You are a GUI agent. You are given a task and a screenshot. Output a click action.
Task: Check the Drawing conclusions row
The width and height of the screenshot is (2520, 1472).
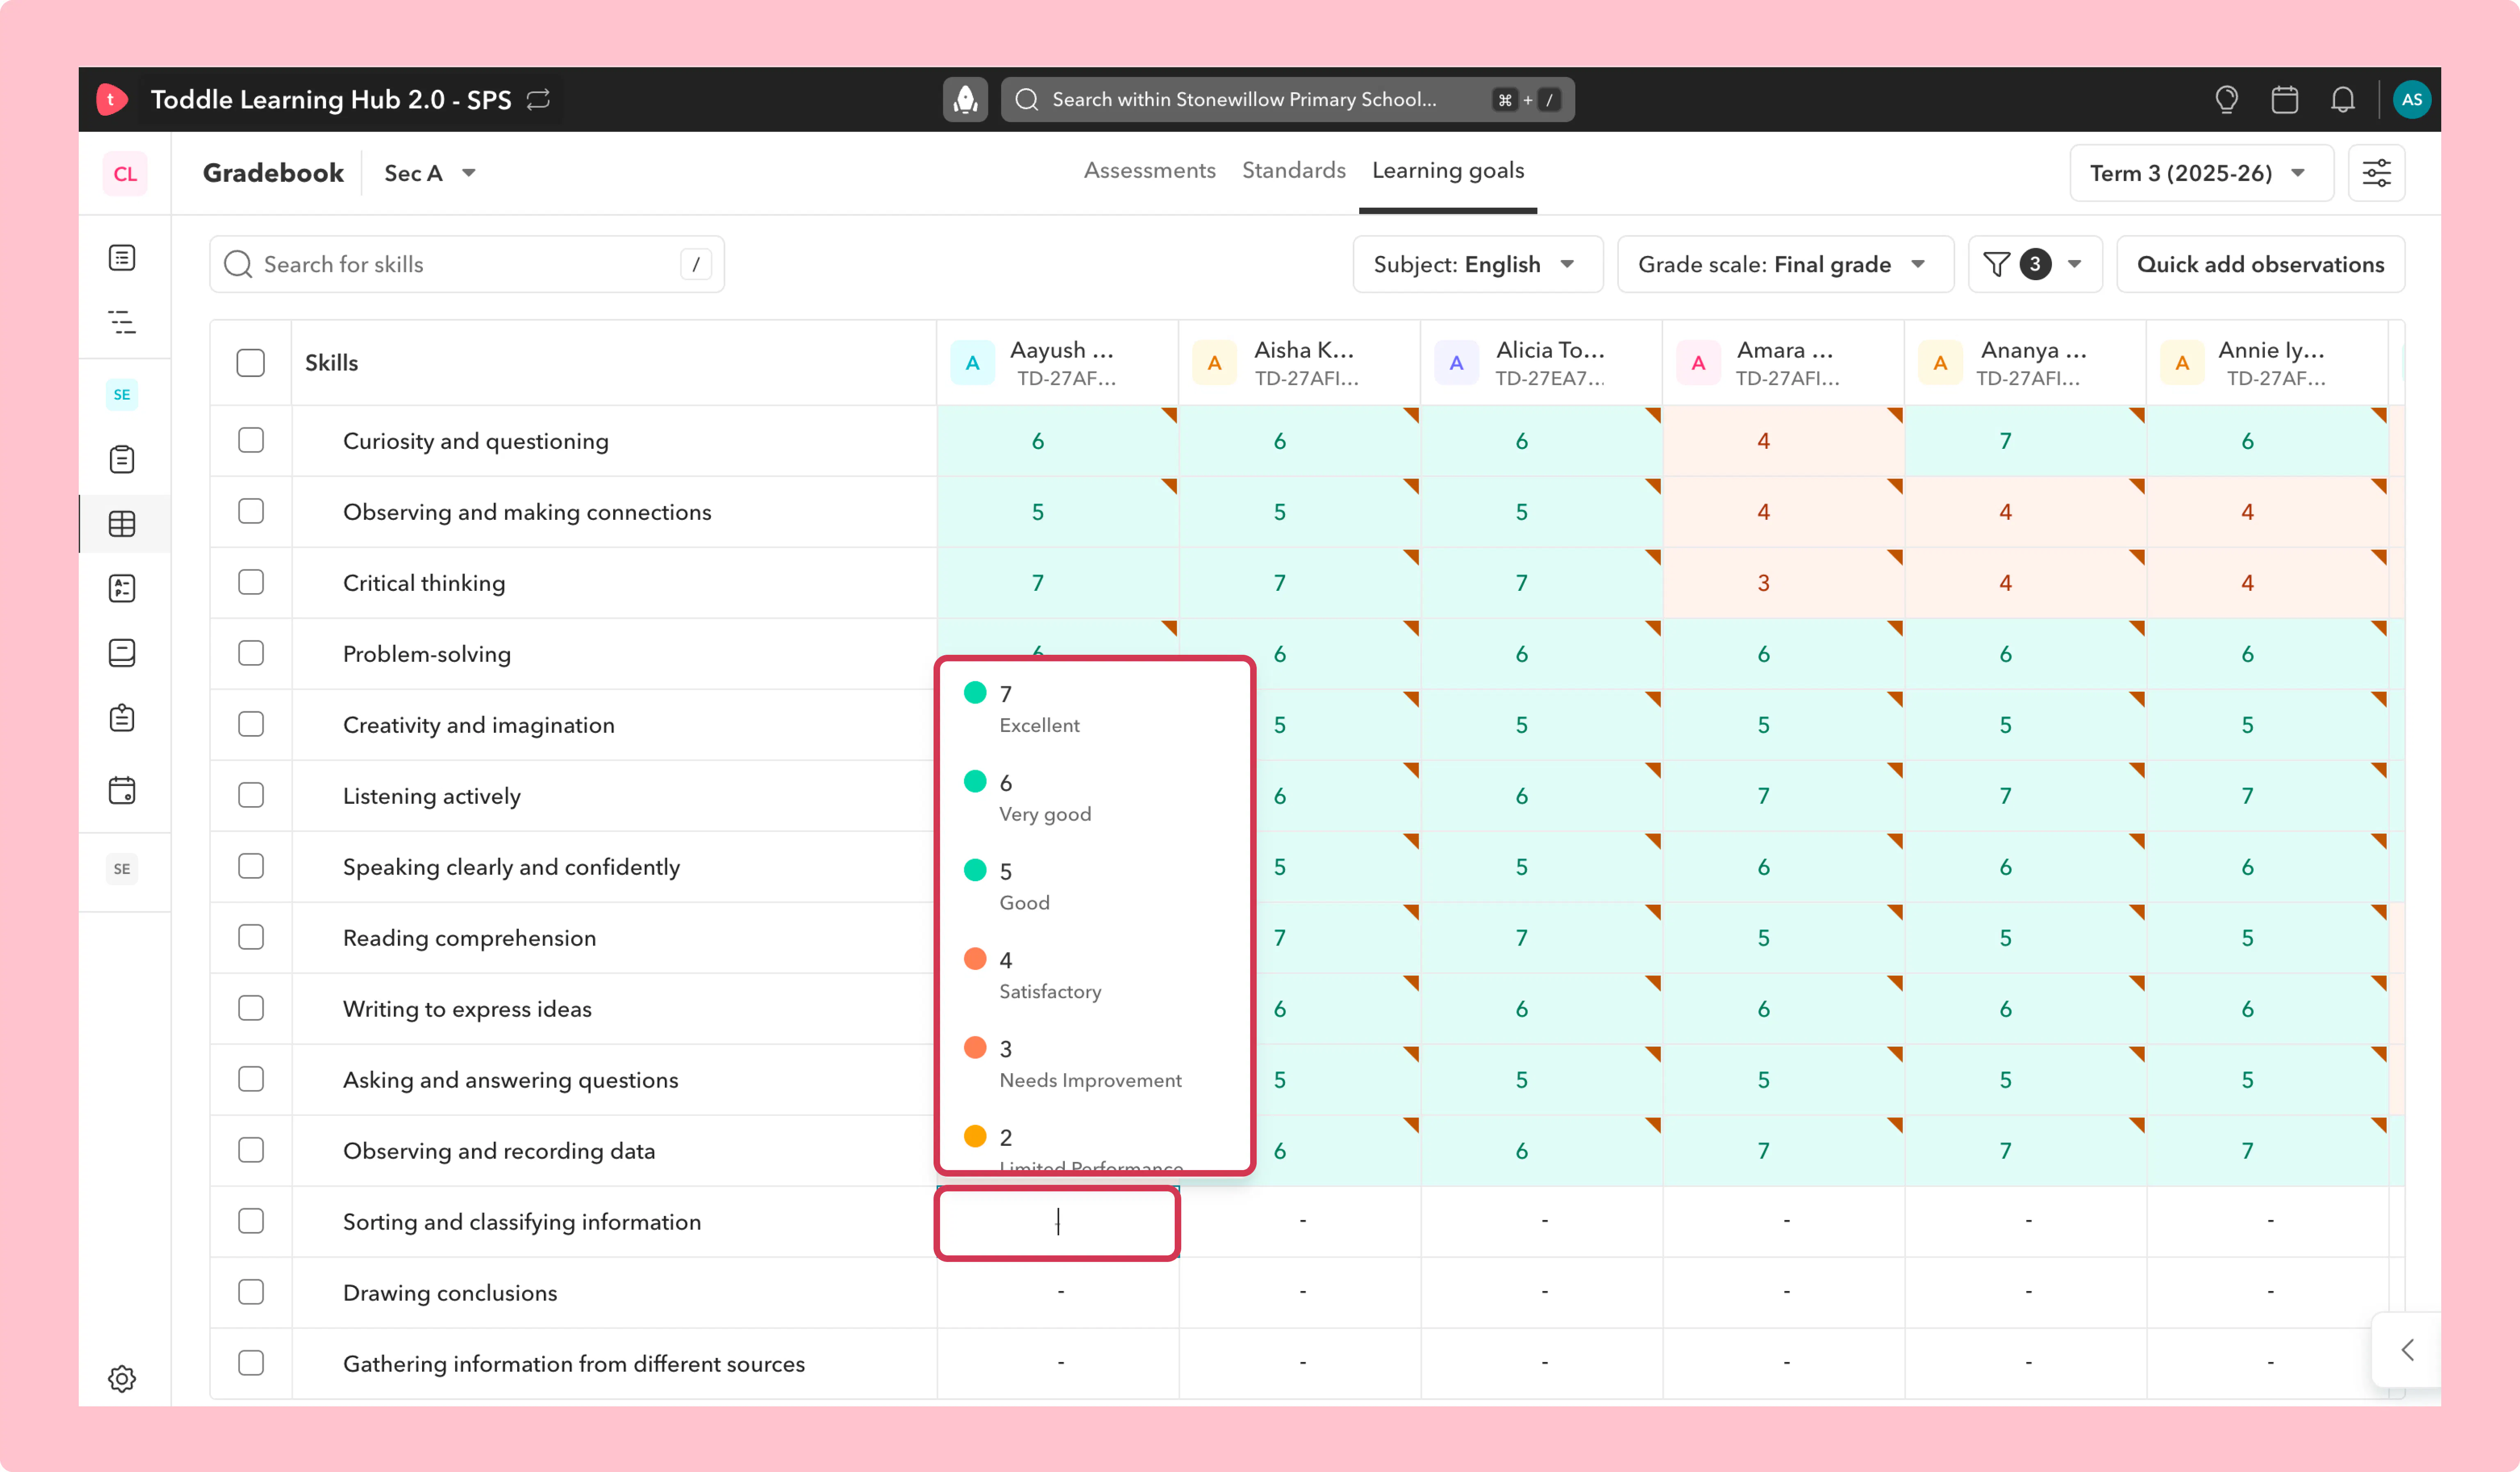[x=251, y=1292]
